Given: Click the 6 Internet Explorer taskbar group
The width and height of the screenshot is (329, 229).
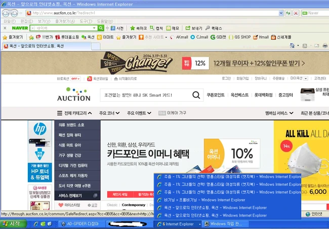Looking at the screenshot, I should (x=178, y=224).
